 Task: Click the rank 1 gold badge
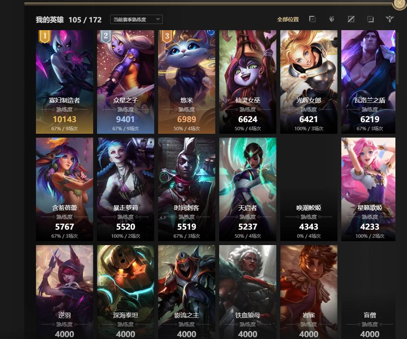click(45, 36)
